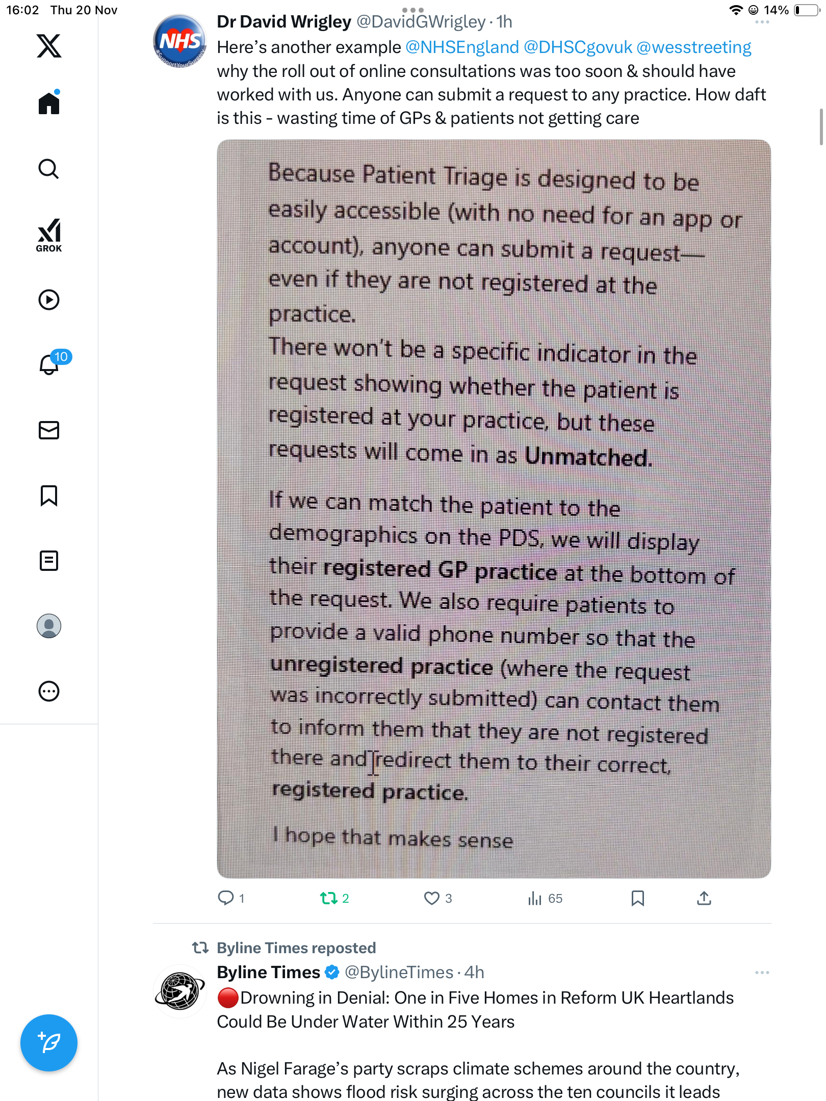Open the Lists page in sidebar

(49, 561)
